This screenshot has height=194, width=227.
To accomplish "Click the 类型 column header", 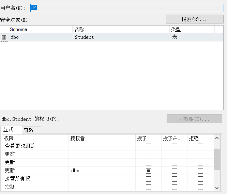I will pyautogui.click(x=192, y=30).
